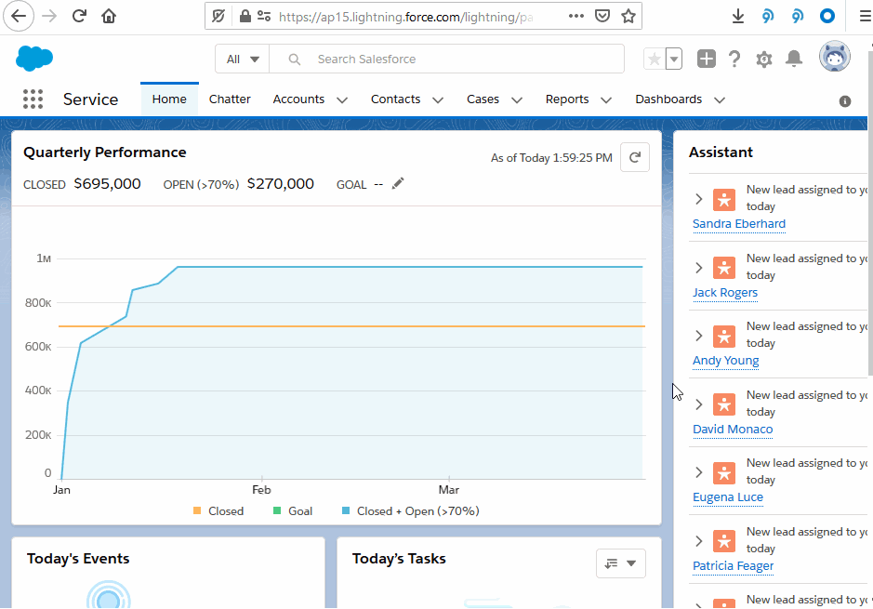Open the setup gear menu

coord(764,59)
